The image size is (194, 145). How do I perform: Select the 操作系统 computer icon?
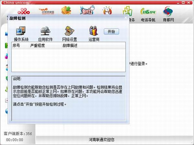point(21,31)
